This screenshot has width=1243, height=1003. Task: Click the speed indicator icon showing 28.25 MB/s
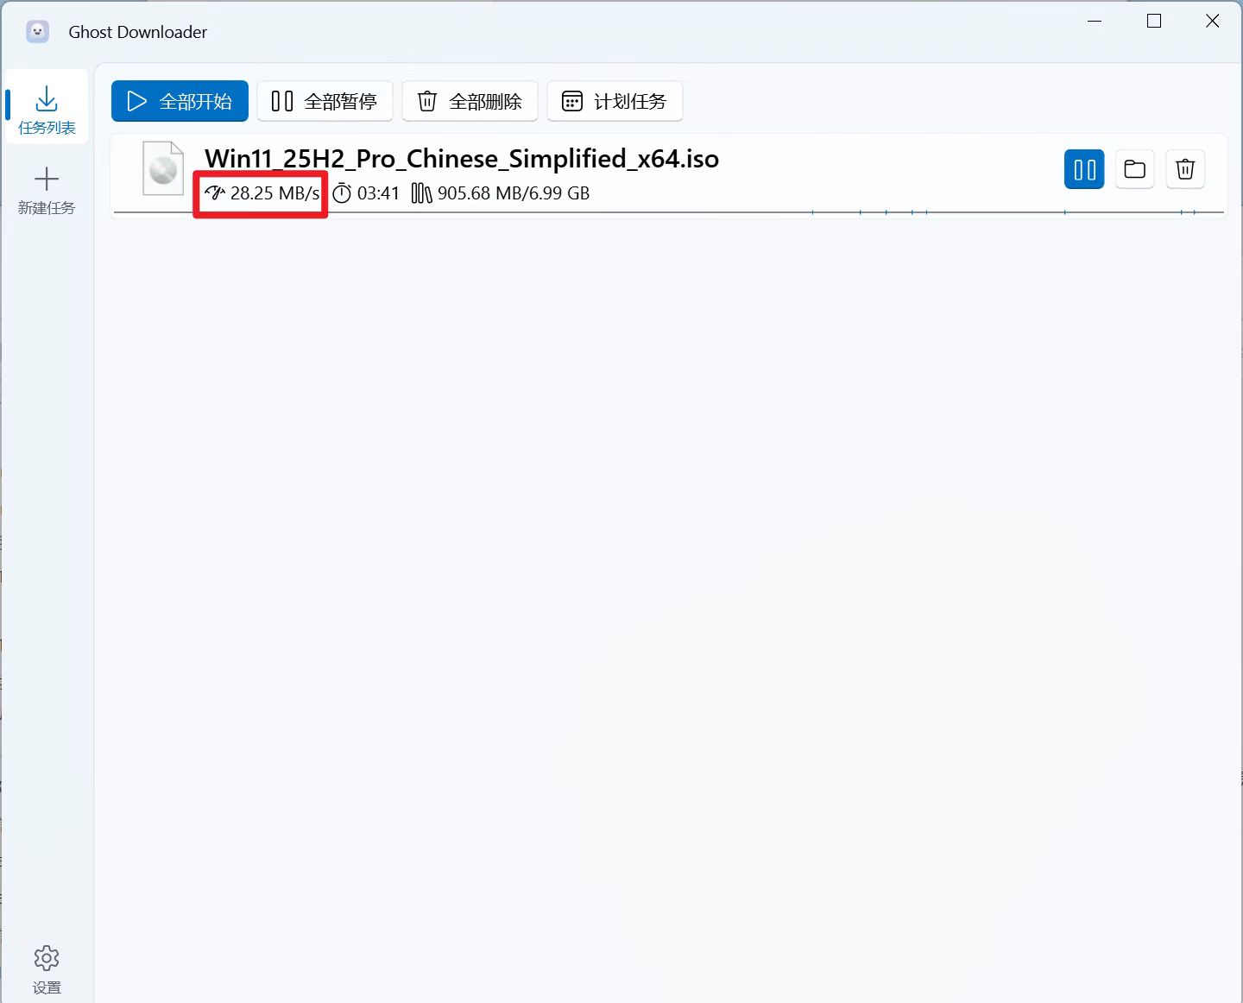coord(214,193)
